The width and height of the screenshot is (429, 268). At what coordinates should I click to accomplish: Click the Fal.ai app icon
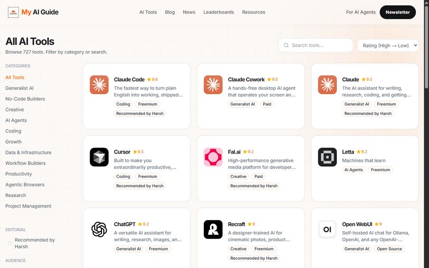coord(213,157)
